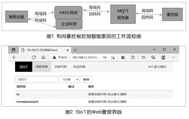The image size is (189, 119).
Task: Open the browser settings ellipsis menu
Action: (173, 57)
